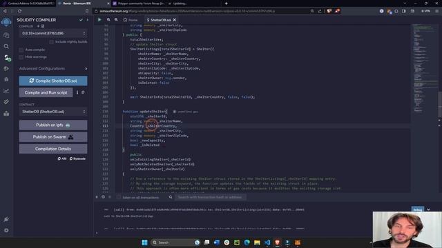
Task: Open the Remix settings gear icon
Action: (x=6, y=230)
